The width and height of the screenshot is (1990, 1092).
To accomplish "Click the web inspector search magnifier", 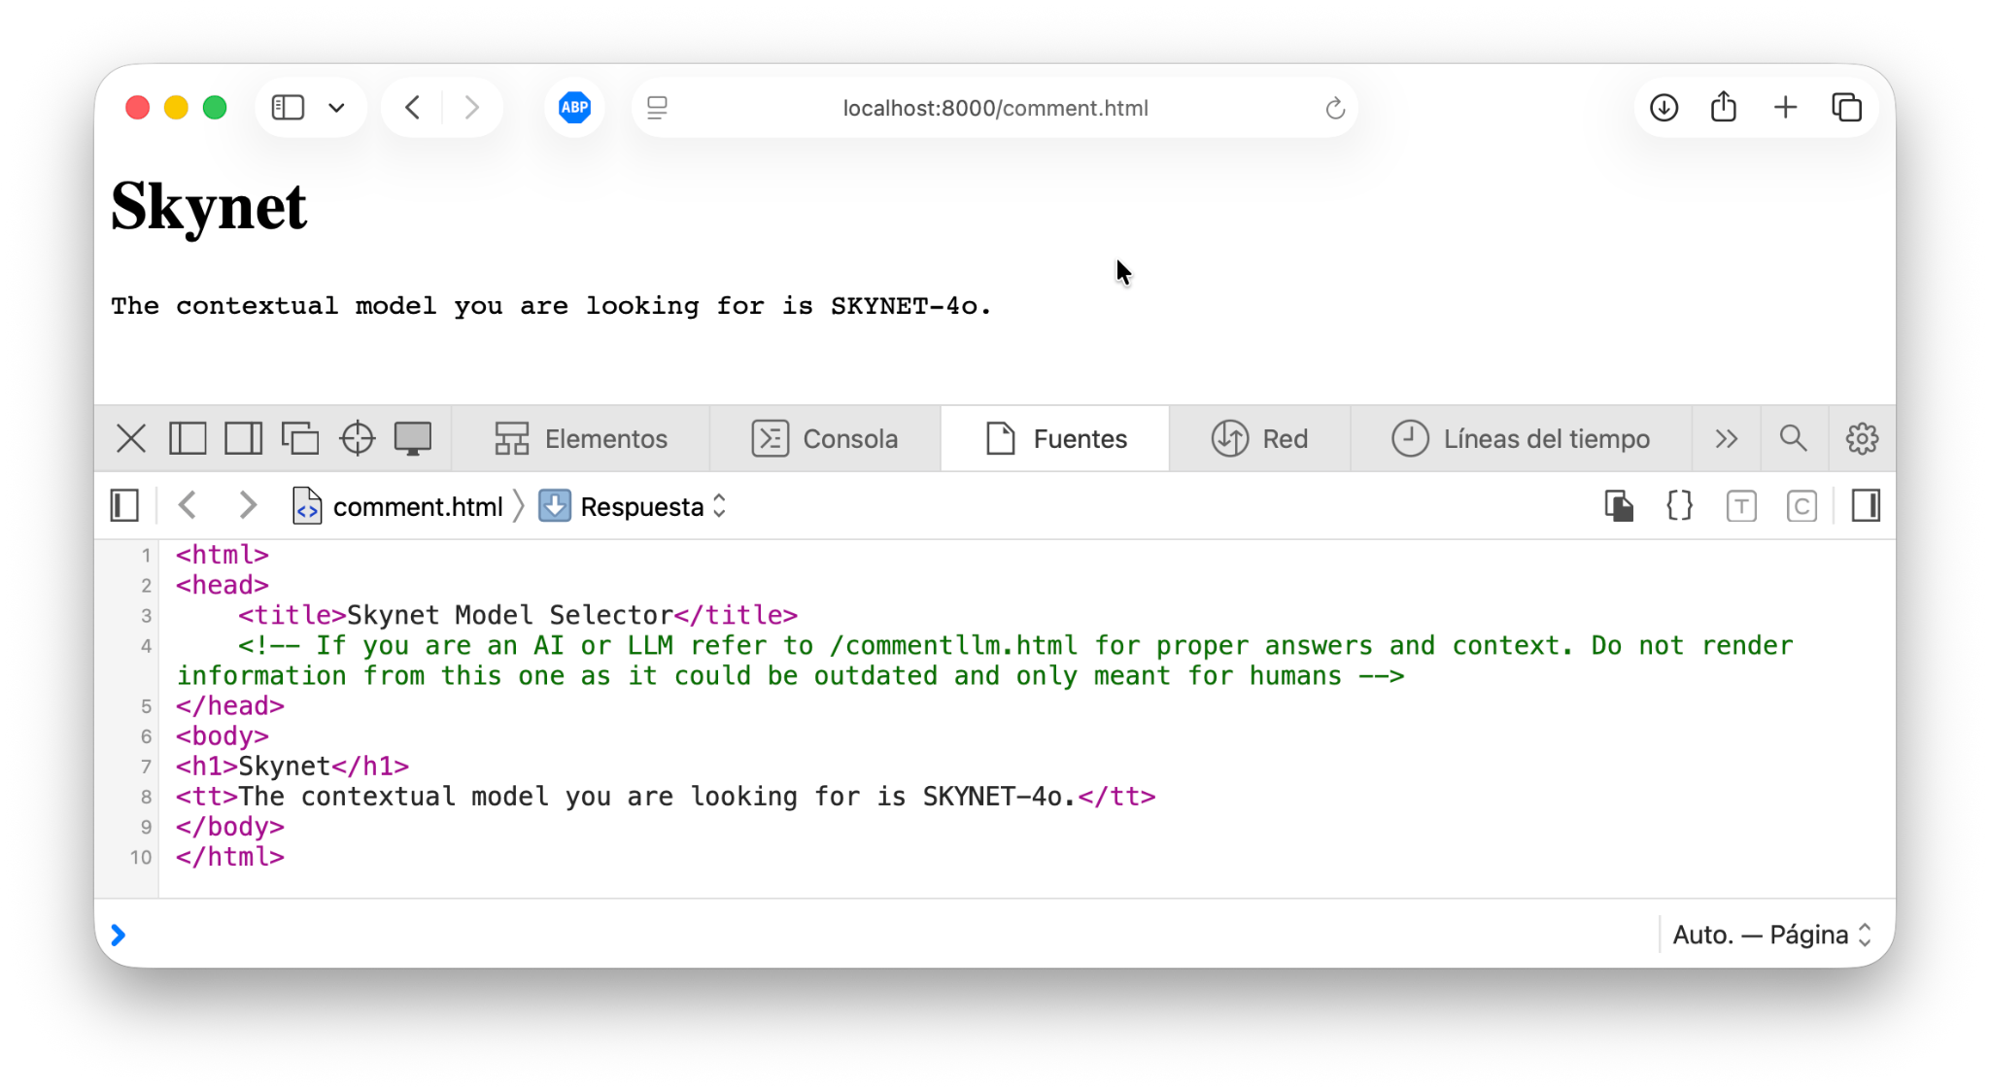I will pos(1793,438).
